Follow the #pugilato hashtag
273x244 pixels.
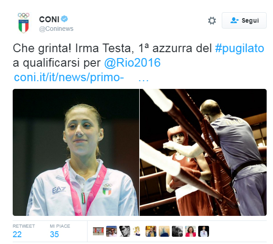click(x=239, y=48)
